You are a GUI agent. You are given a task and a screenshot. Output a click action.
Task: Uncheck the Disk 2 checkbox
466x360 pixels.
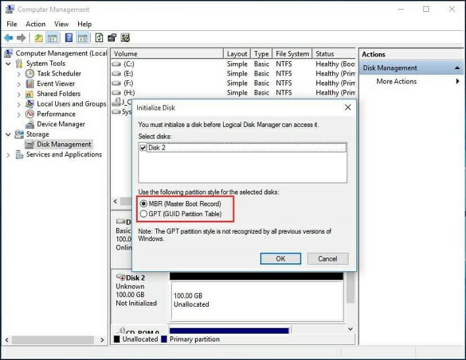pos(143,148)
